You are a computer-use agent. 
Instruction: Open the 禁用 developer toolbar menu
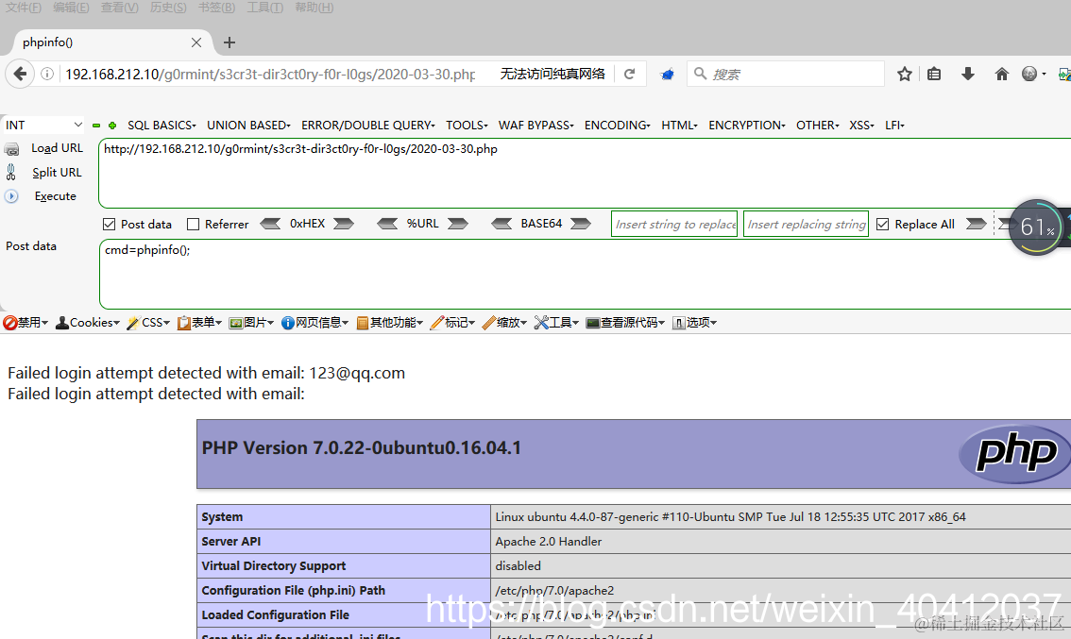coord(25,322)
